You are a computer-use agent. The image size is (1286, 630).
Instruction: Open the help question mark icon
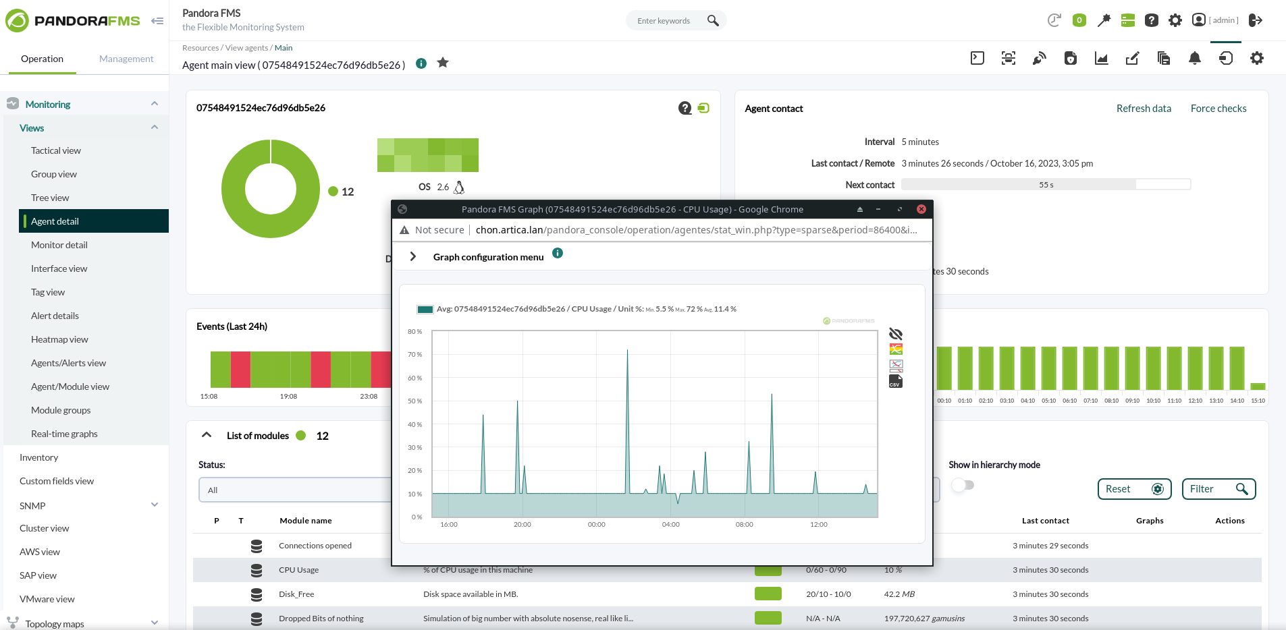[1152, 20]
